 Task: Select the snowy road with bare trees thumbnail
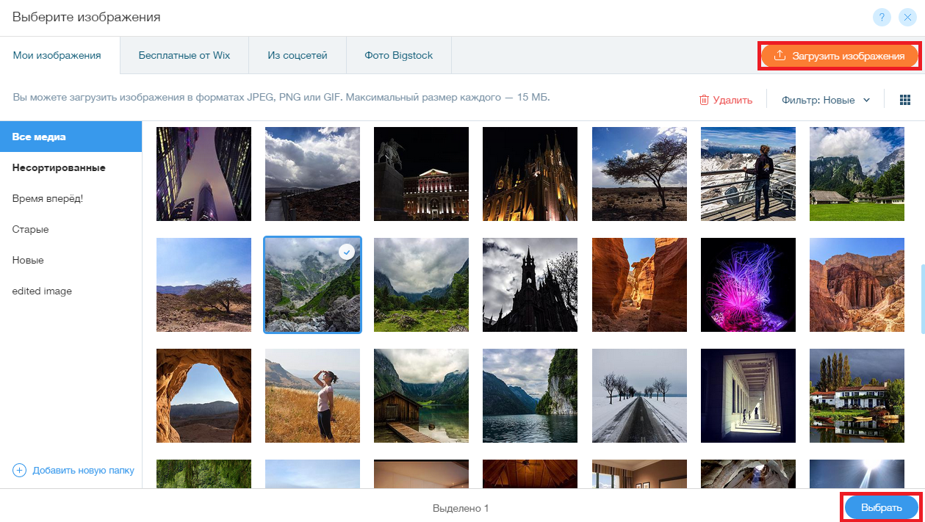pyautogui.click(x=639, y=396)
